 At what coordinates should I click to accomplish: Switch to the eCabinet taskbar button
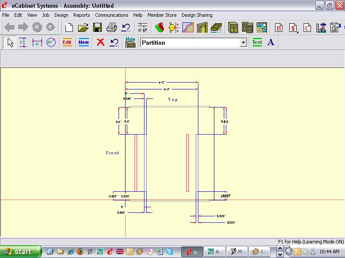(x=191, y=252)
